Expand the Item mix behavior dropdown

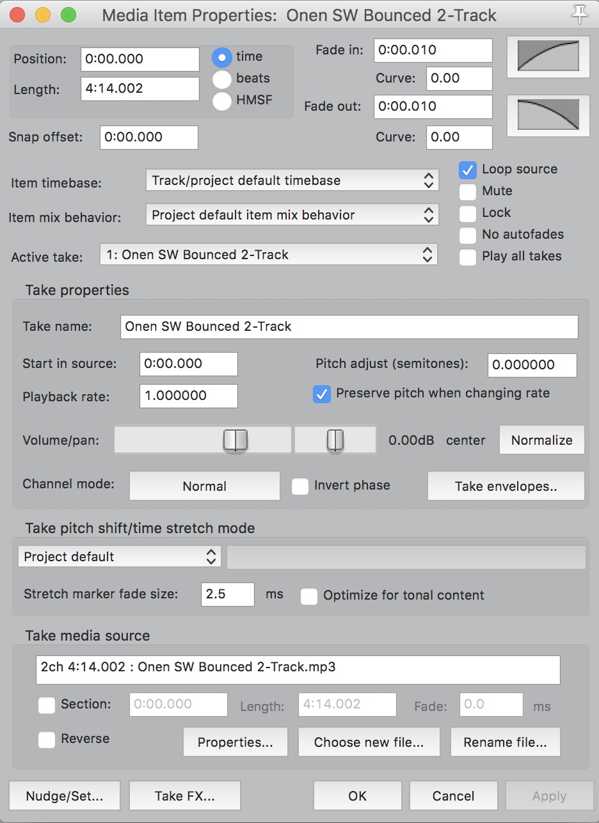(292, 216)
